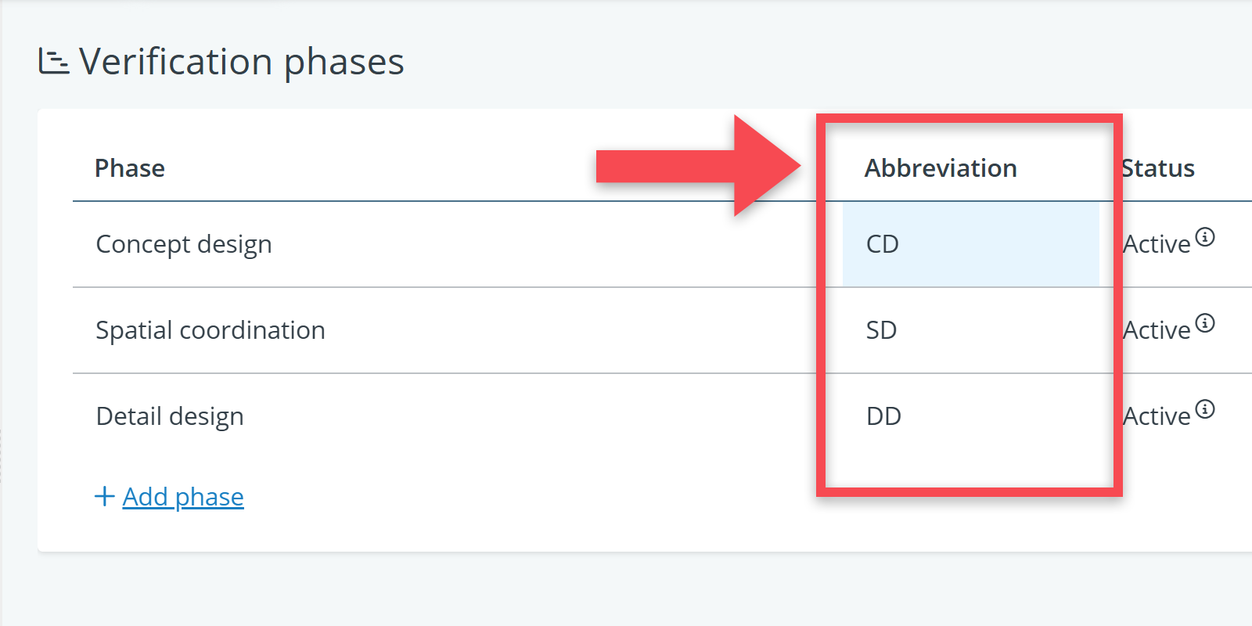Click the Phase column header
The image size is (1252, 626).
pos(130,168)
